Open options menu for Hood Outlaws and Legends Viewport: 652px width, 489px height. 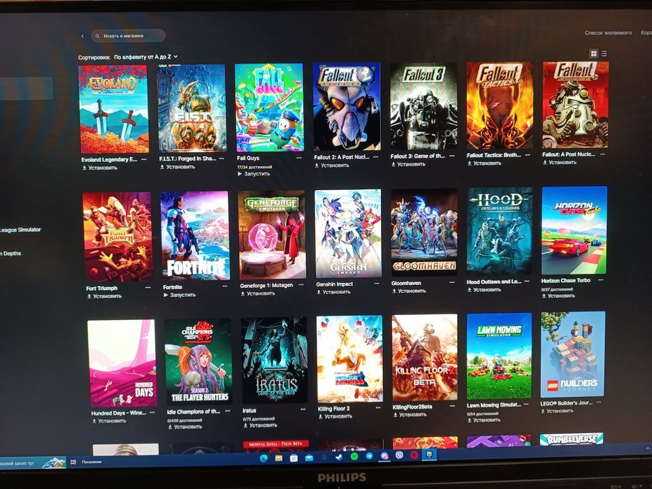click(527, 282)
